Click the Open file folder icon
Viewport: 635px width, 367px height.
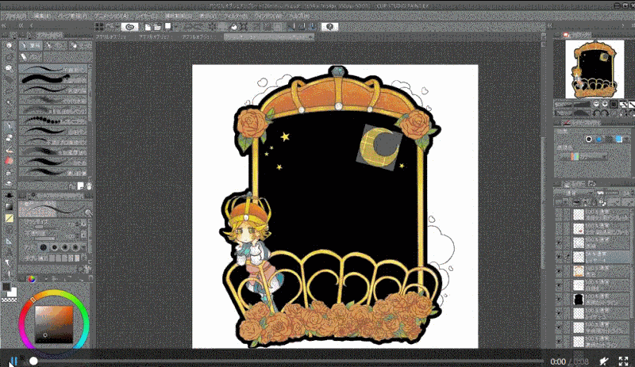(157, 27)
